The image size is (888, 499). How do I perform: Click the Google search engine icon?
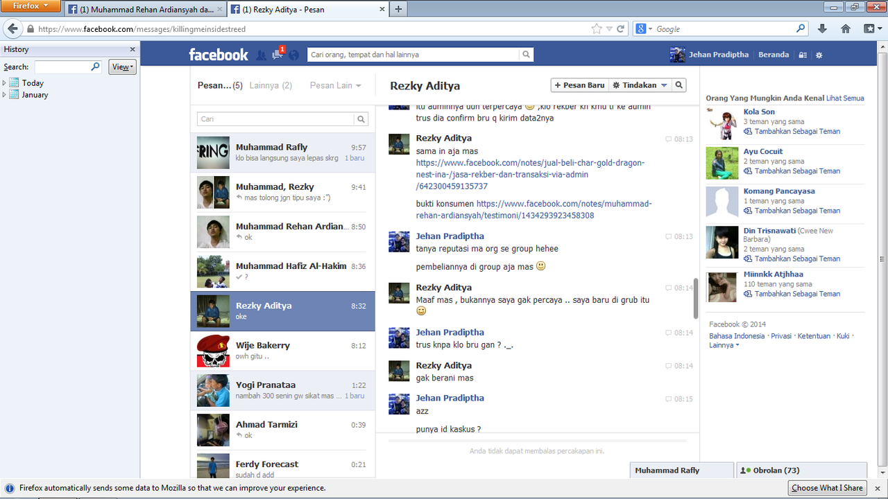click(640, 29)
